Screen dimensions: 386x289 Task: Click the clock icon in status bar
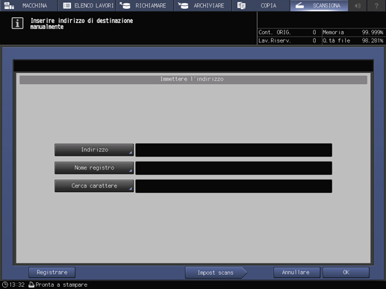5,285
